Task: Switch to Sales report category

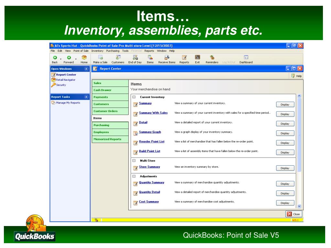Action: [x=110, y=83]
